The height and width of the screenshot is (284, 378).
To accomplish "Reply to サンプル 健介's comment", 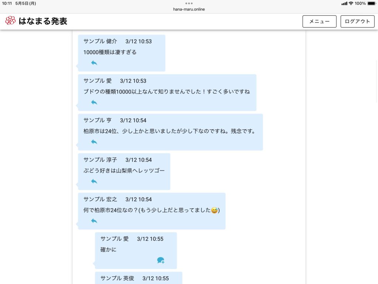I will coord(94,63).
